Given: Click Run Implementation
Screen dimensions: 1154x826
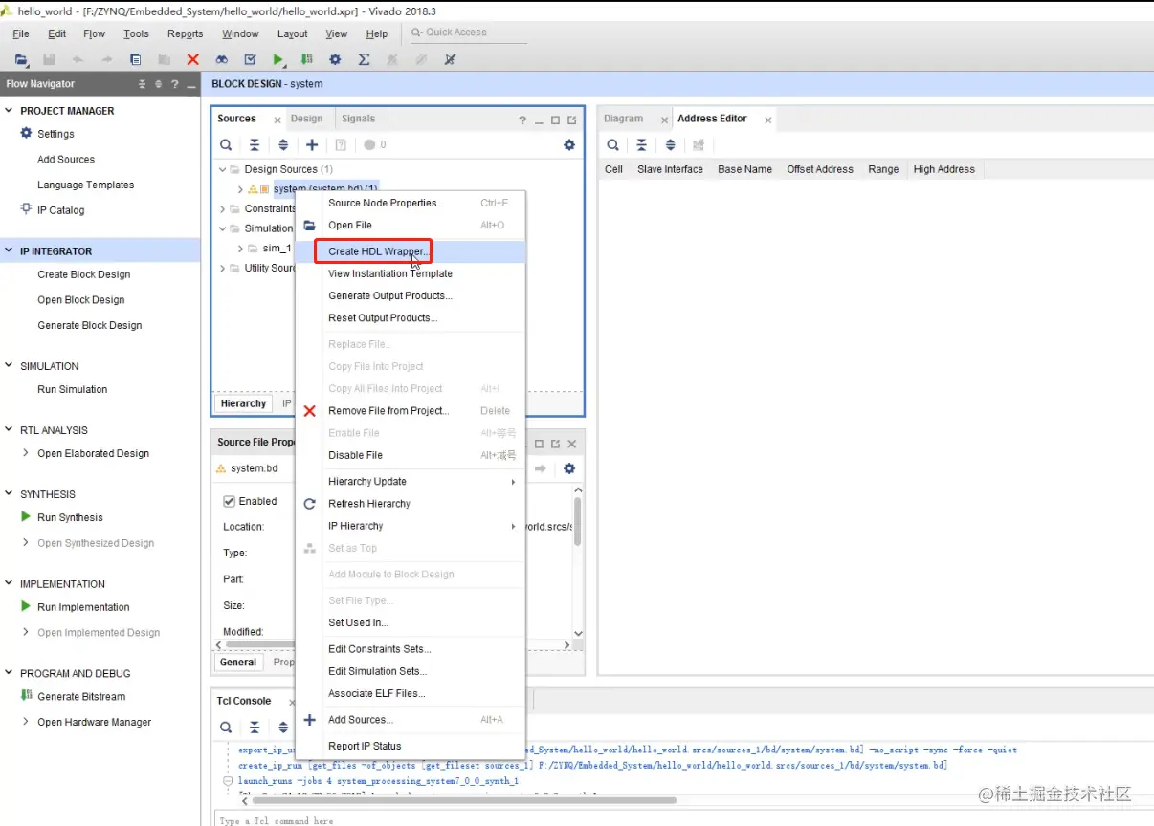Looking at the screenshot, I should tap(83, 607).
